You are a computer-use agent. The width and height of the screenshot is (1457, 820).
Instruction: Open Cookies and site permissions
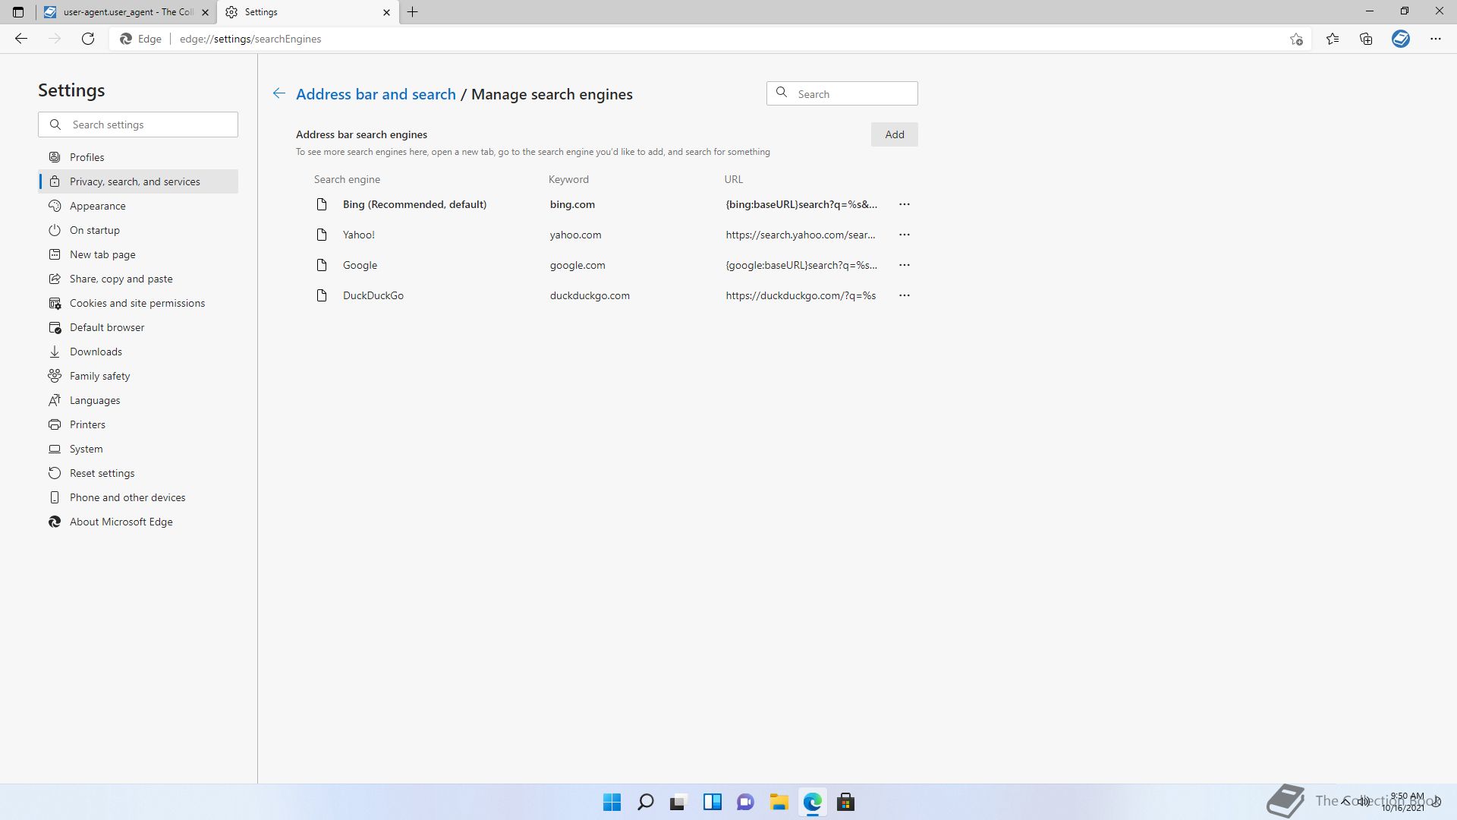click(138, 303)
